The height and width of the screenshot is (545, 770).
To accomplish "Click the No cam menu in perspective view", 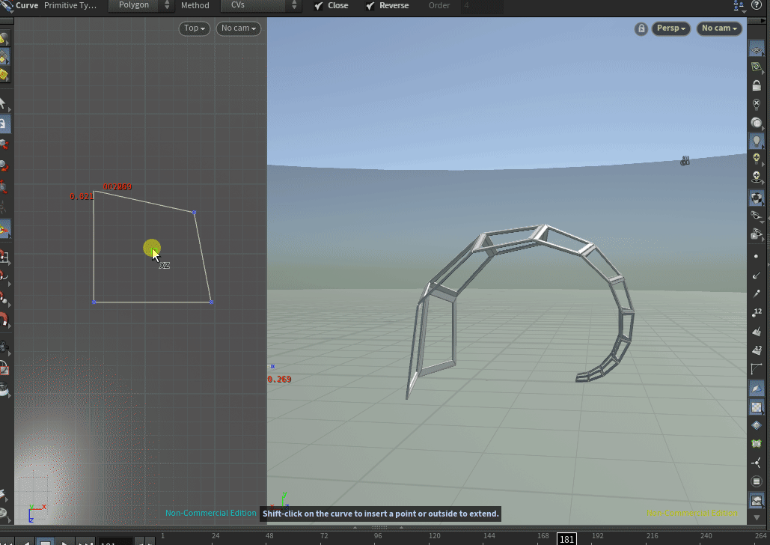I will point(720,28).
